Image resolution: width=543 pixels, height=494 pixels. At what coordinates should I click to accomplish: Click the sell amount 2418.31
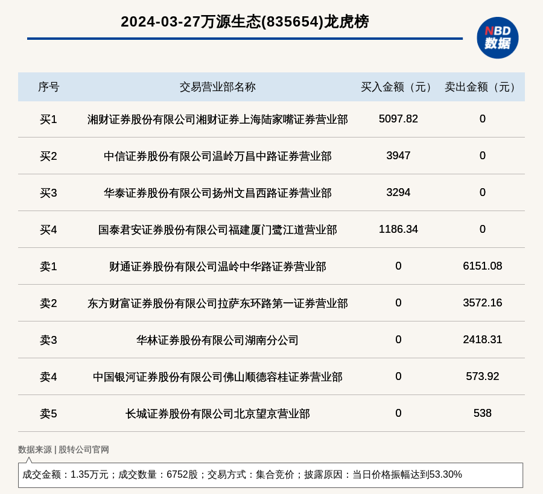(x=483, y=339)
